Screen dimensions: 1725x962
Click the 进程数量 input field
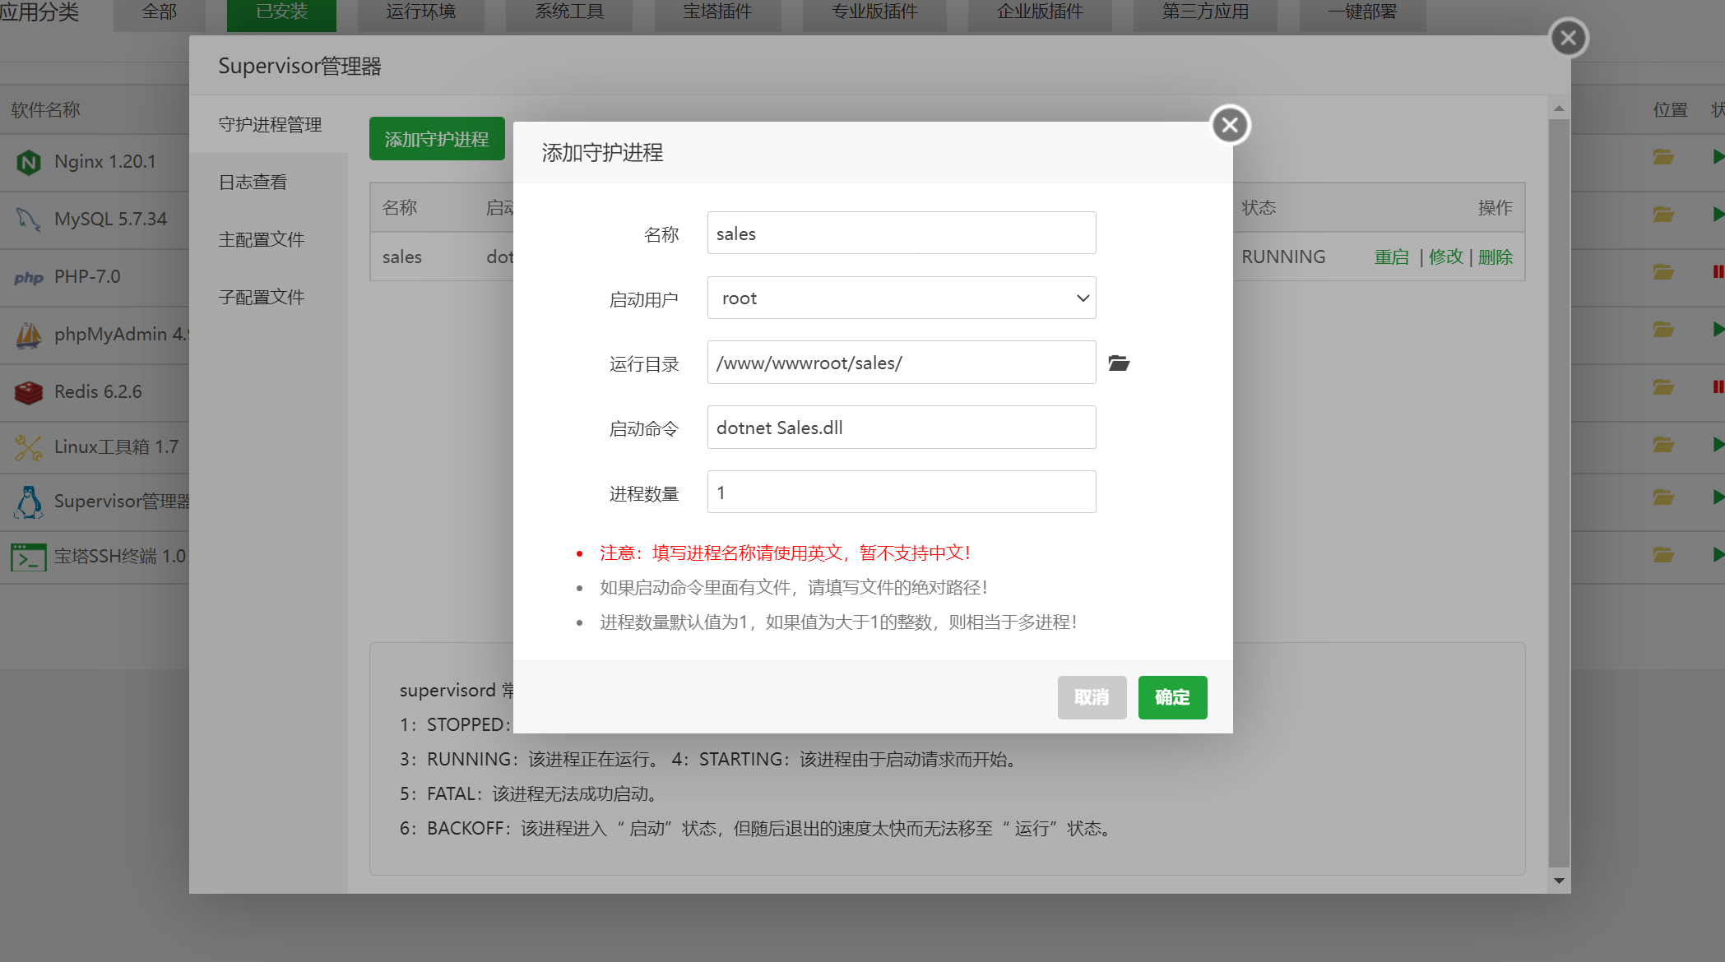pyautogui.click(x=901, y=493)
